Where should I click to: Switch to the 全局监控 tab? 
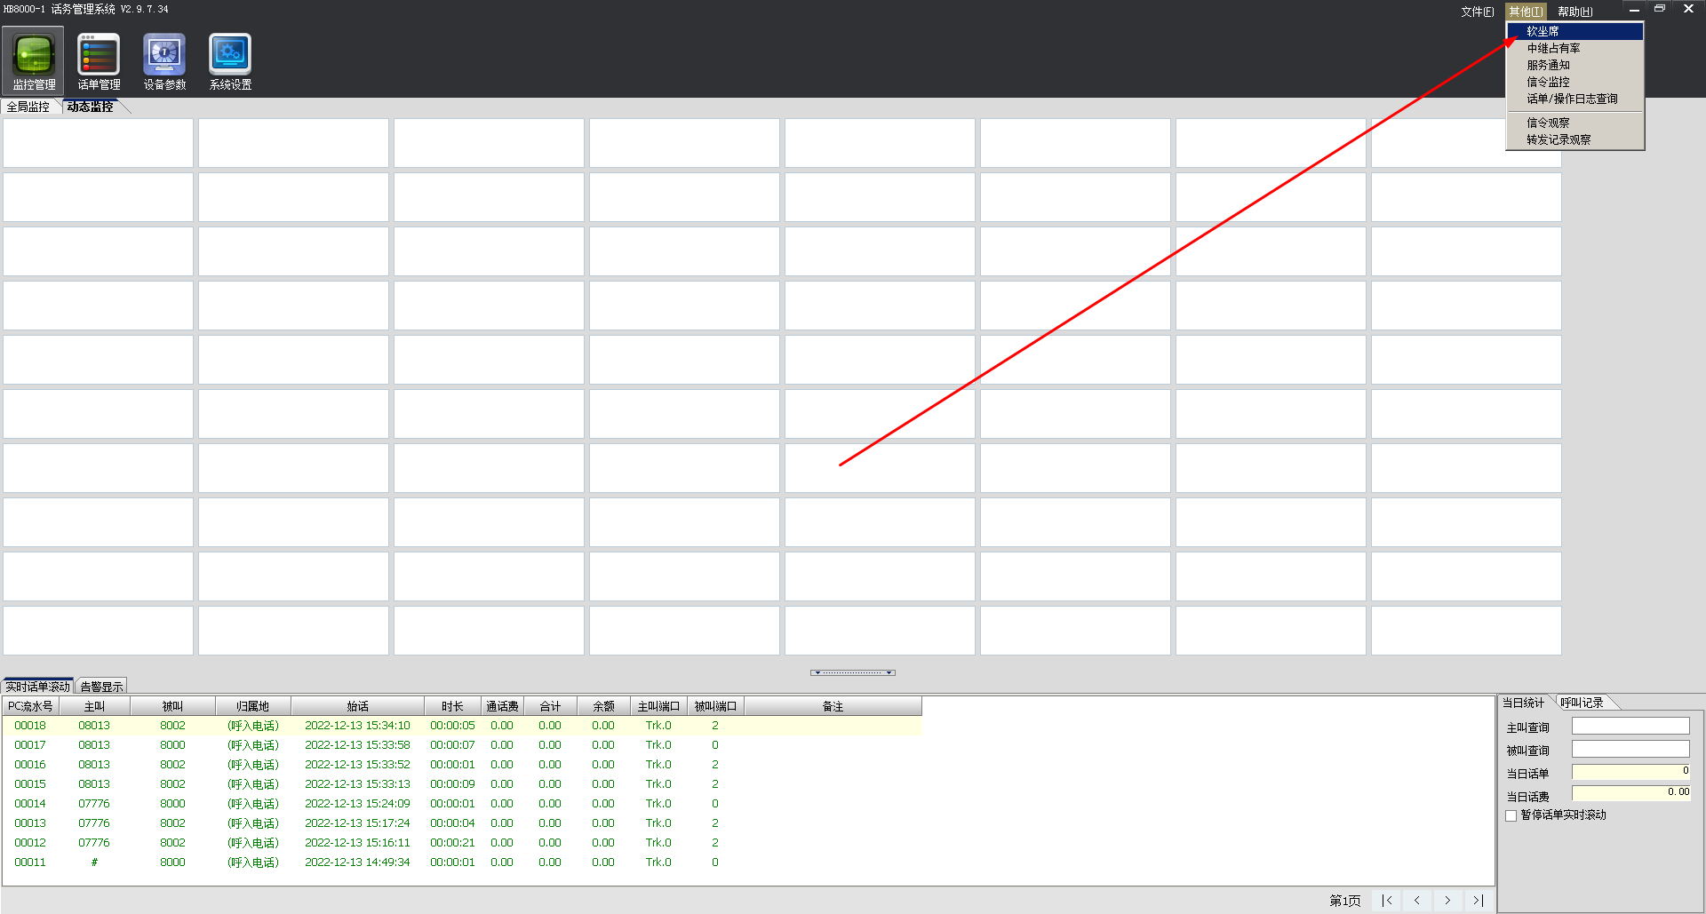(x=28, y=107)
